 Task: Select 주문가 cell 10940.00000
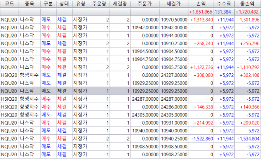point(145,131)
